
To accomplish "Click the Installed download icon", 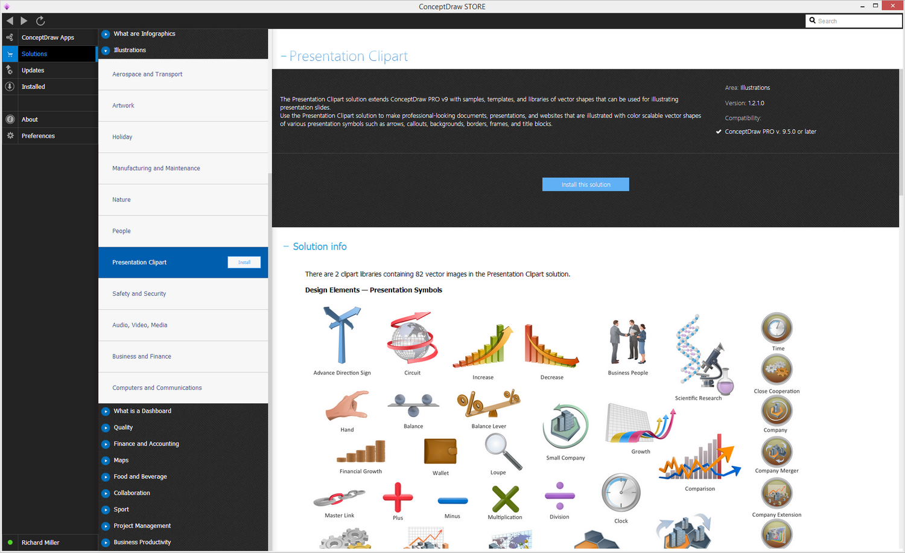I will 10,86.
